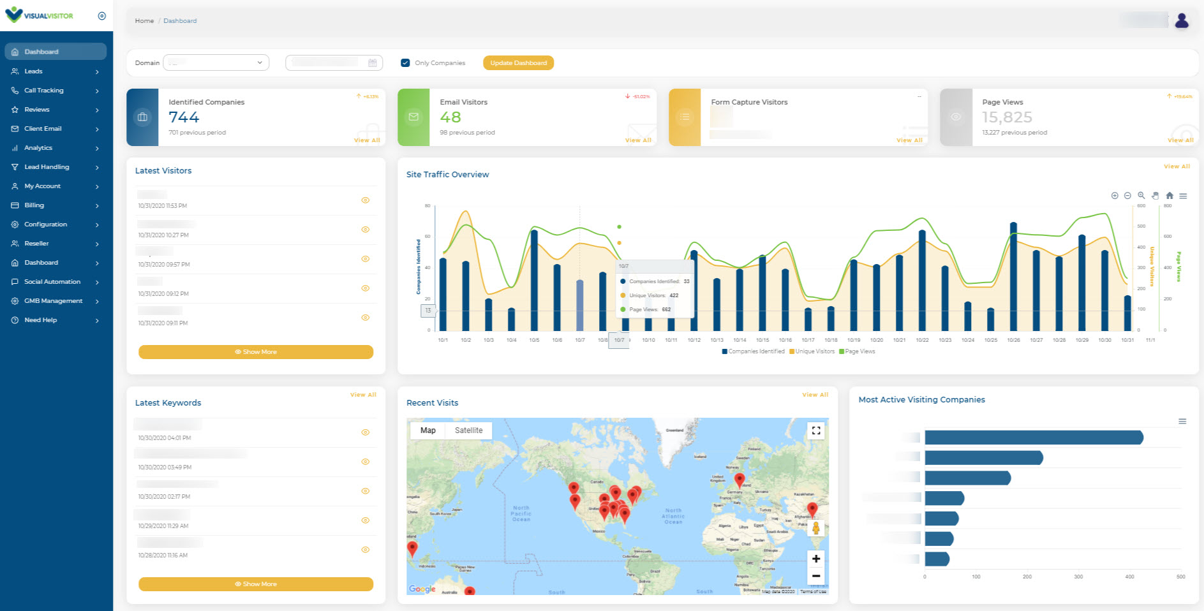Open the user profile icon in the top right
Screen dimensions: 1204x611
coord(1182,20)
